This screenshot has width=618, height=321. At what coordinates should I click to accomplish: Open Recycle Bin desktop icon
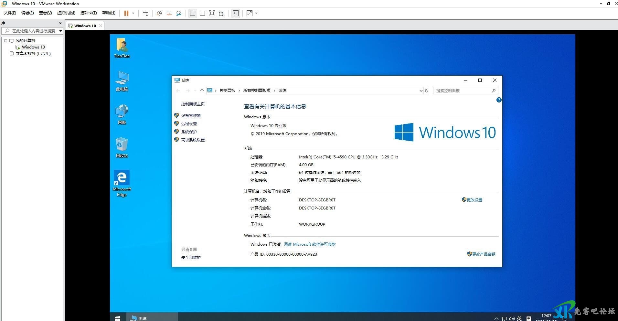pos(122,147)
